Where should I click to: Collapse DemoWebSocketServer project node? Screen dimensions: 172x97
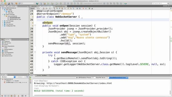(1, 8)
